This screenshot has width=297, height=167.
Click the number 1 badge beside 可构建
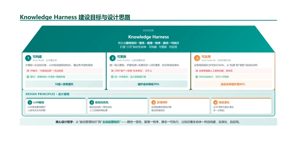(x=28, y=58)
